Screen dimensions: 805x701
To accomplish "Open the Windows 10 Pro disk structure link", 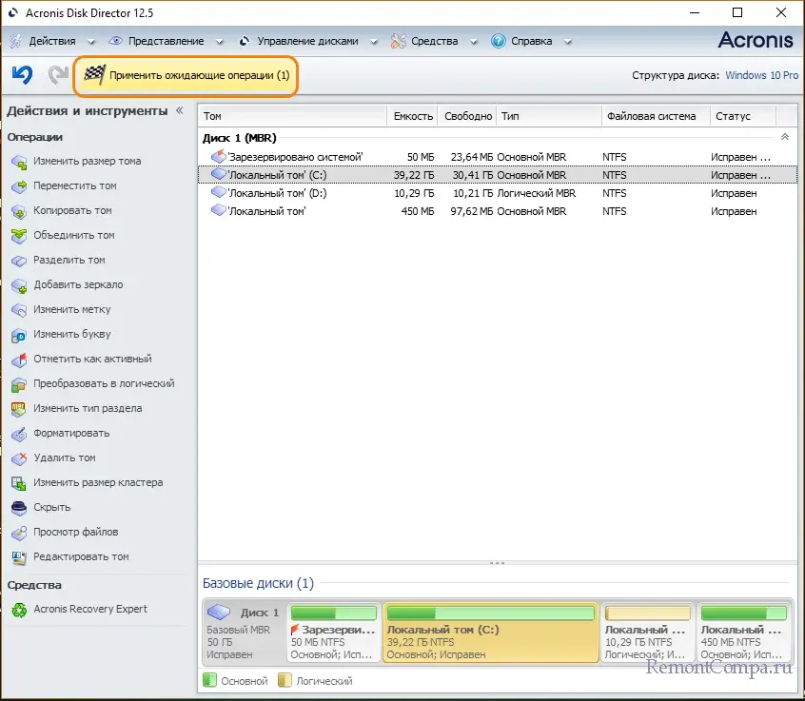I will pos(761,75).
